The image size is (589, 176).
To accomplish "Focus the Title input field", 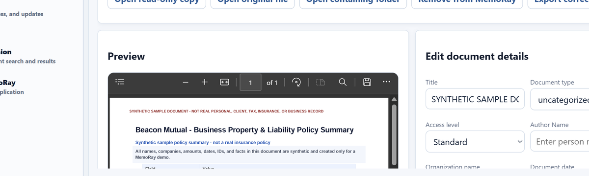I will 475,99.
